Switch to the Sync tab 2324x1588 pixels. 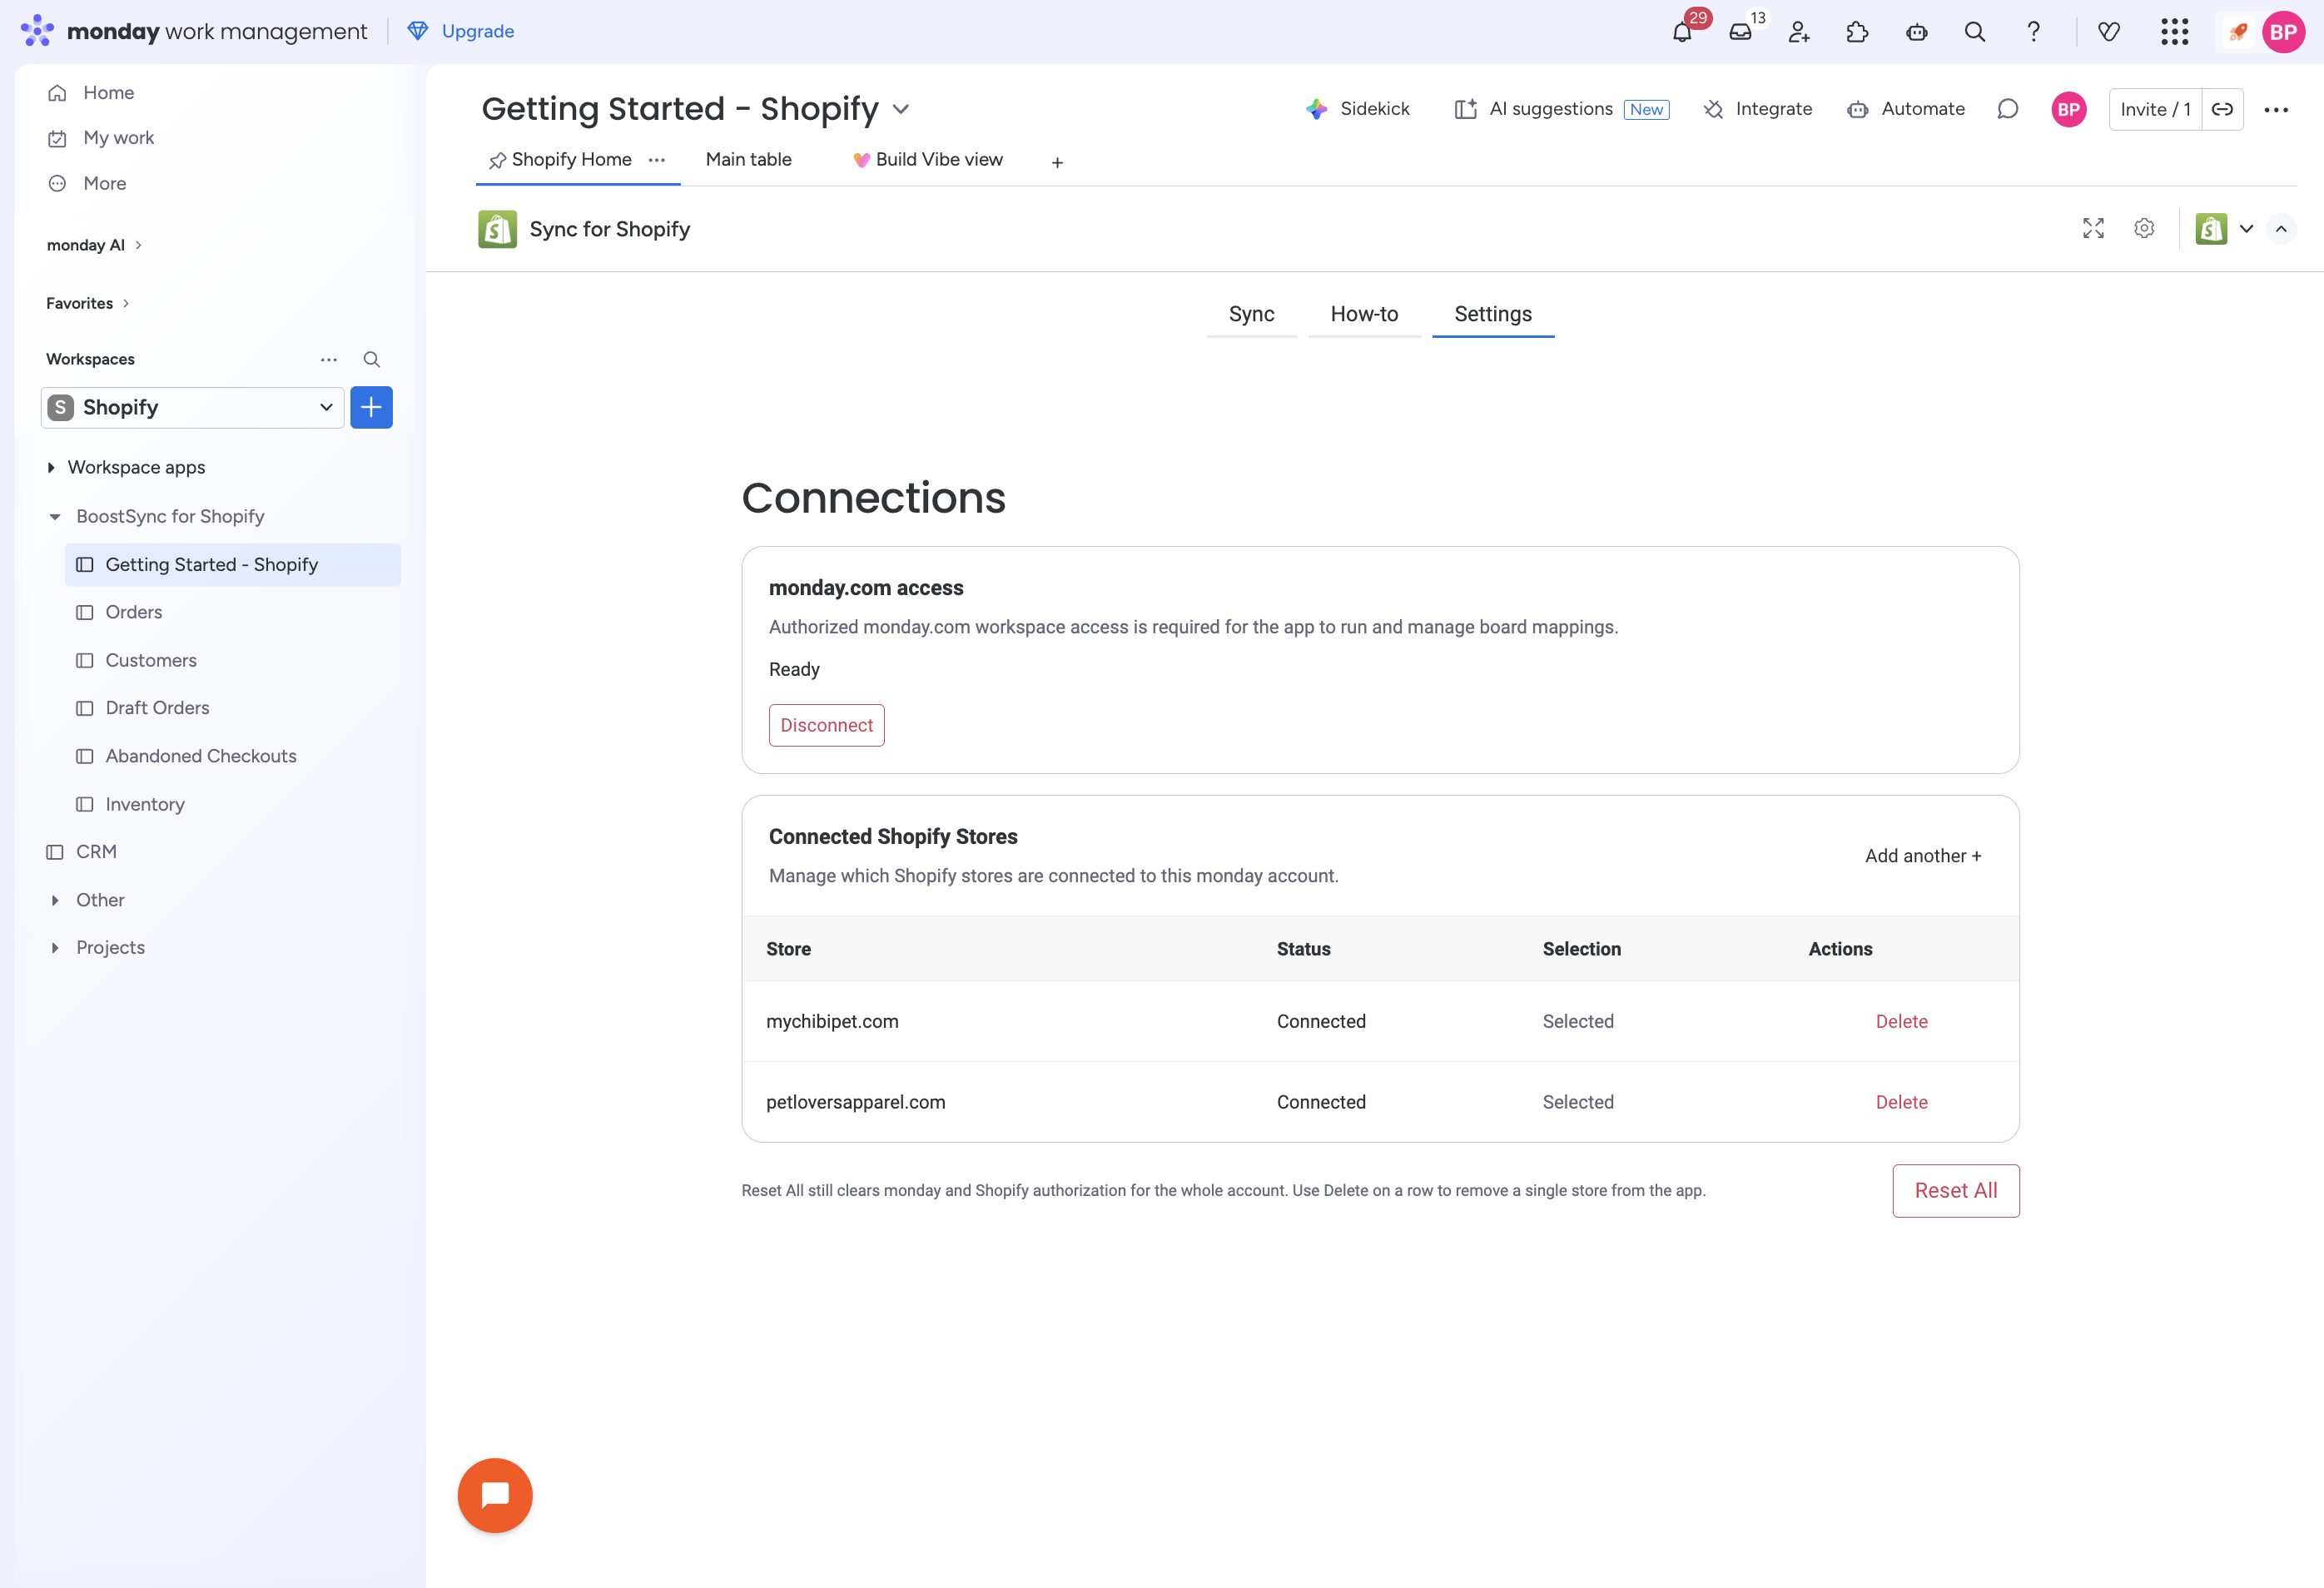click(1251, 314)
